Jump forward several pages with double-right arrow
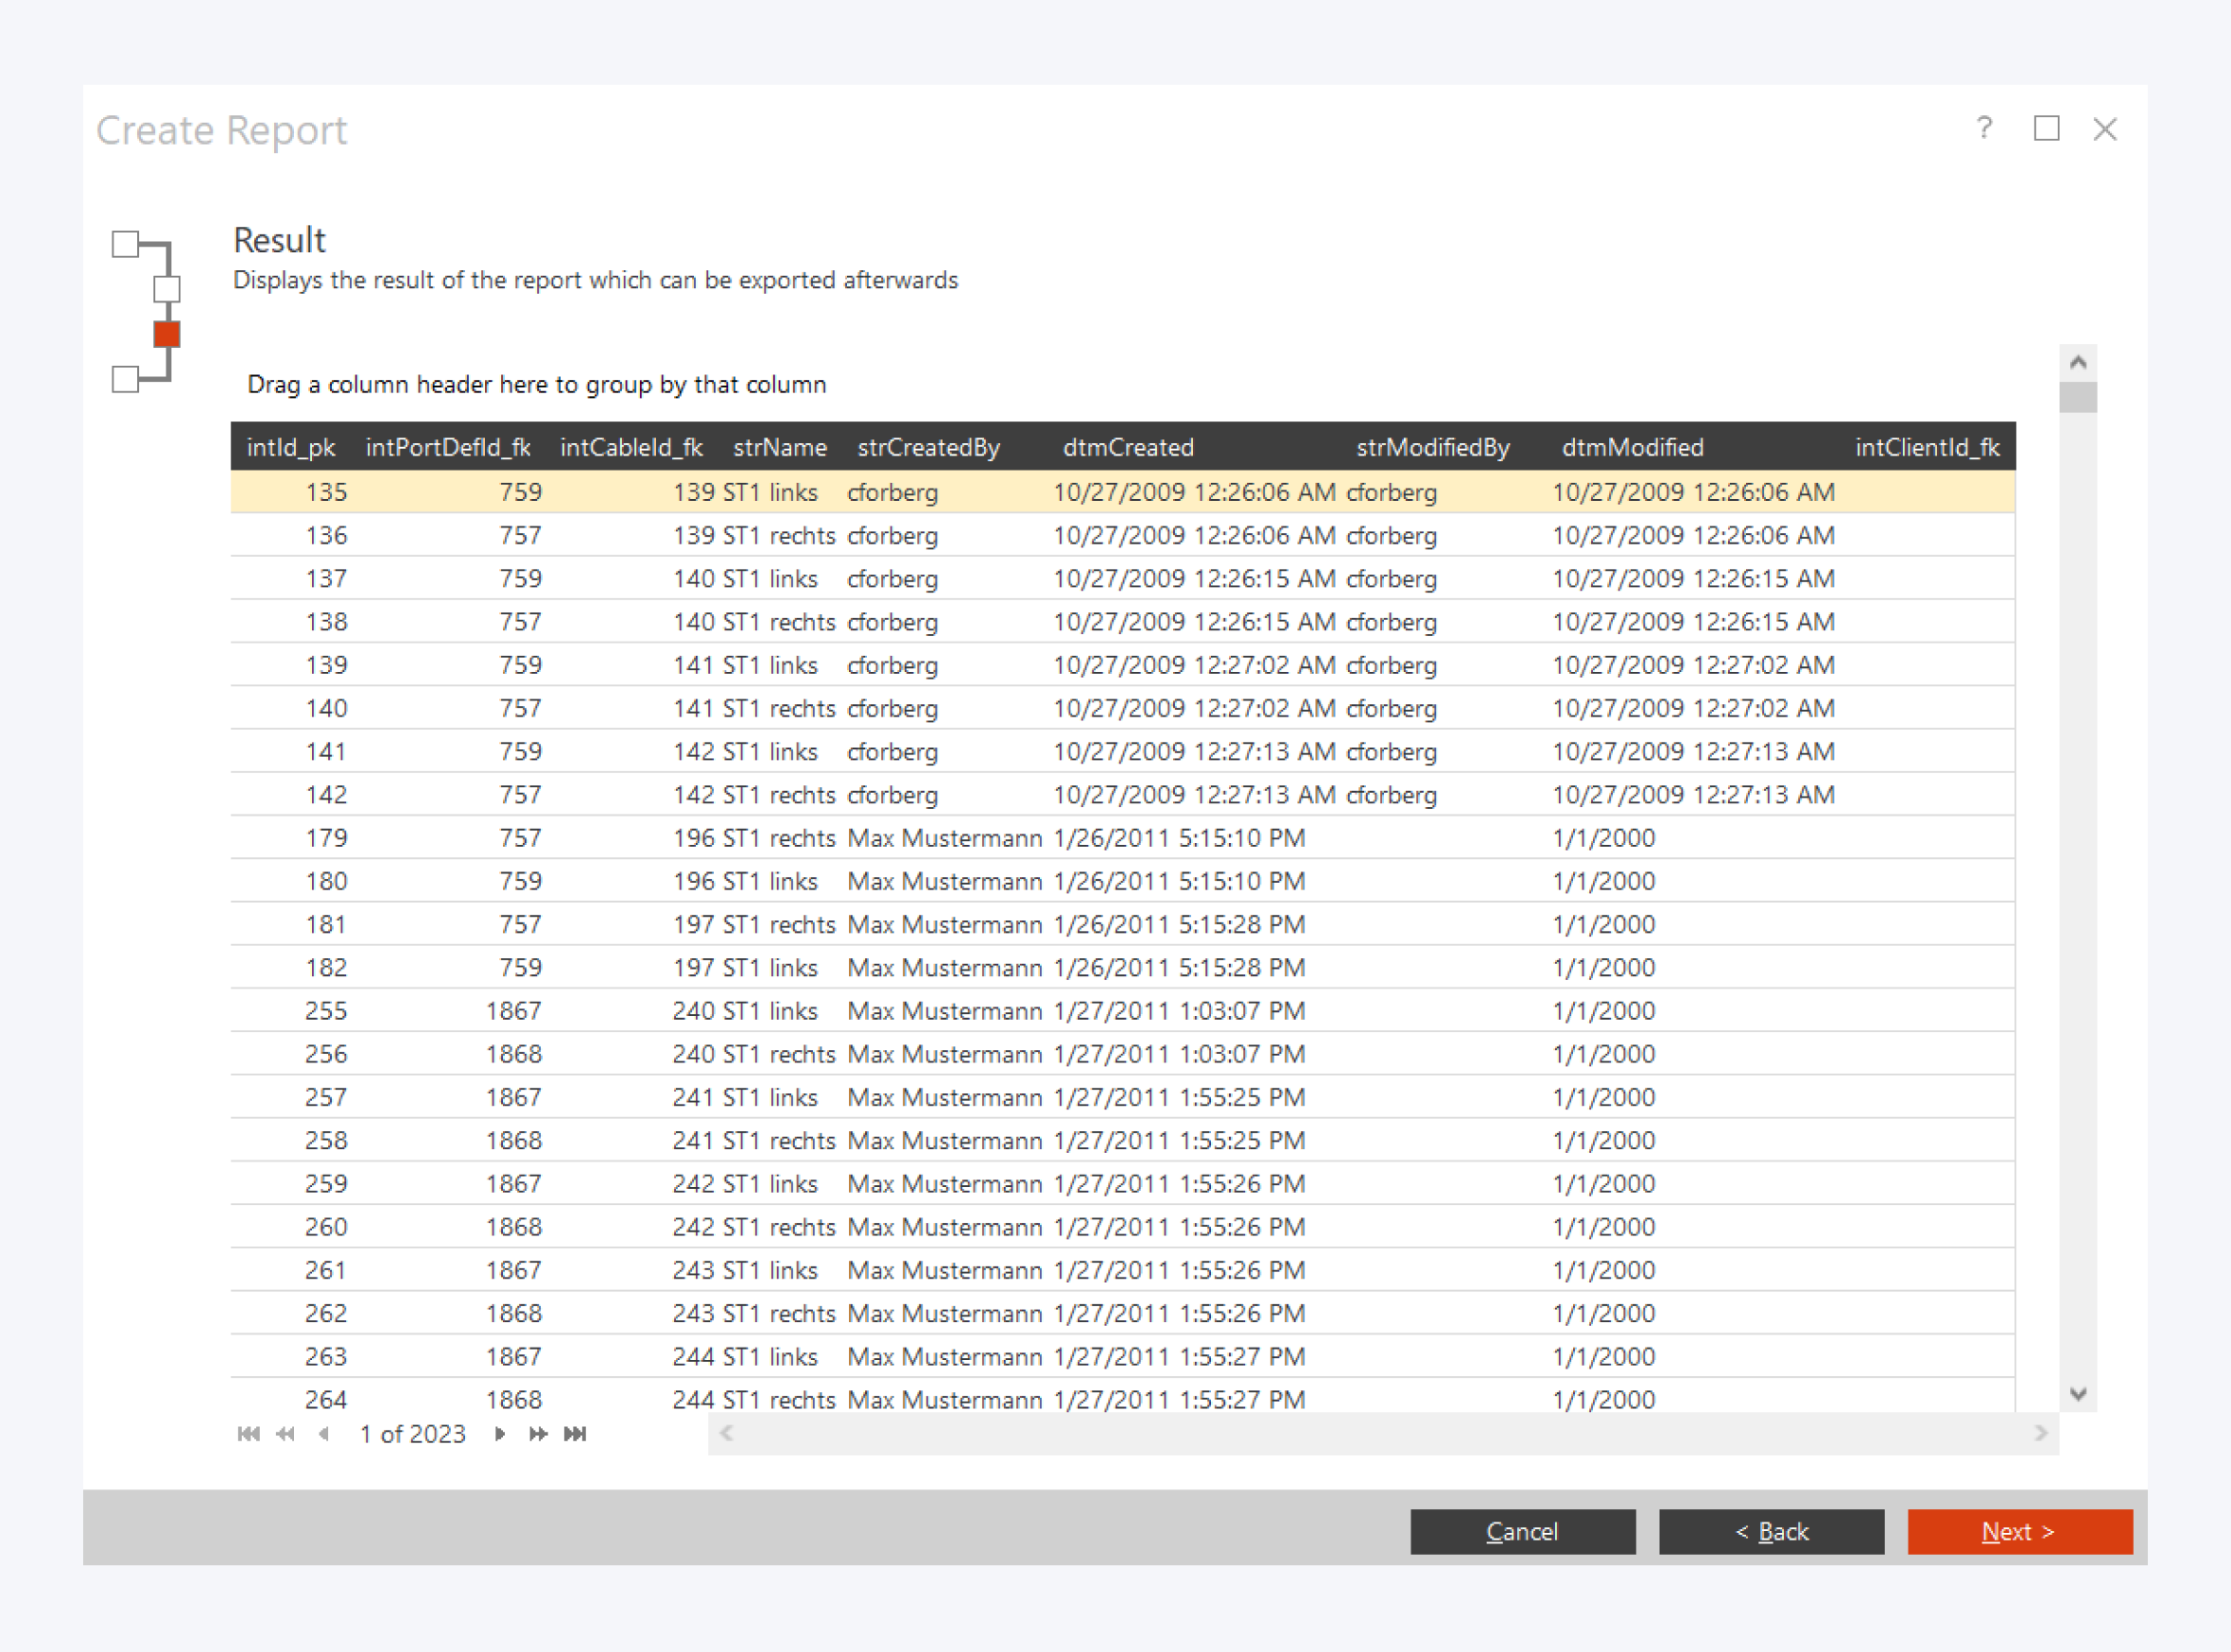 coord(538,1434)
